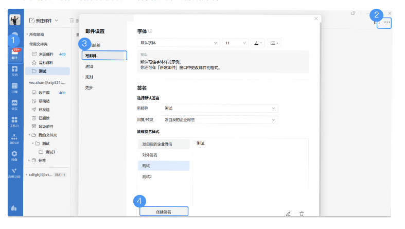Open the 日程 calendar sidebar icon

(x=15, y=88)
